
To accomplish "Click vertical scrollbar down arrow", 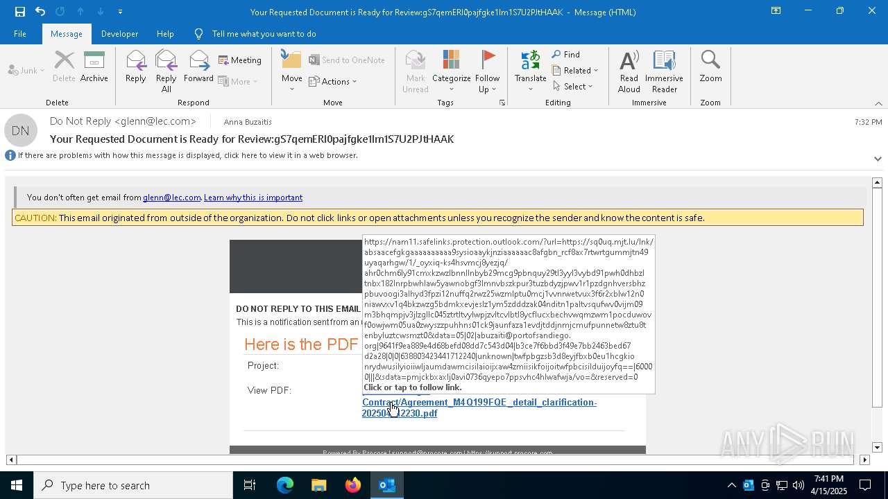I will click(x=877, y=448).
